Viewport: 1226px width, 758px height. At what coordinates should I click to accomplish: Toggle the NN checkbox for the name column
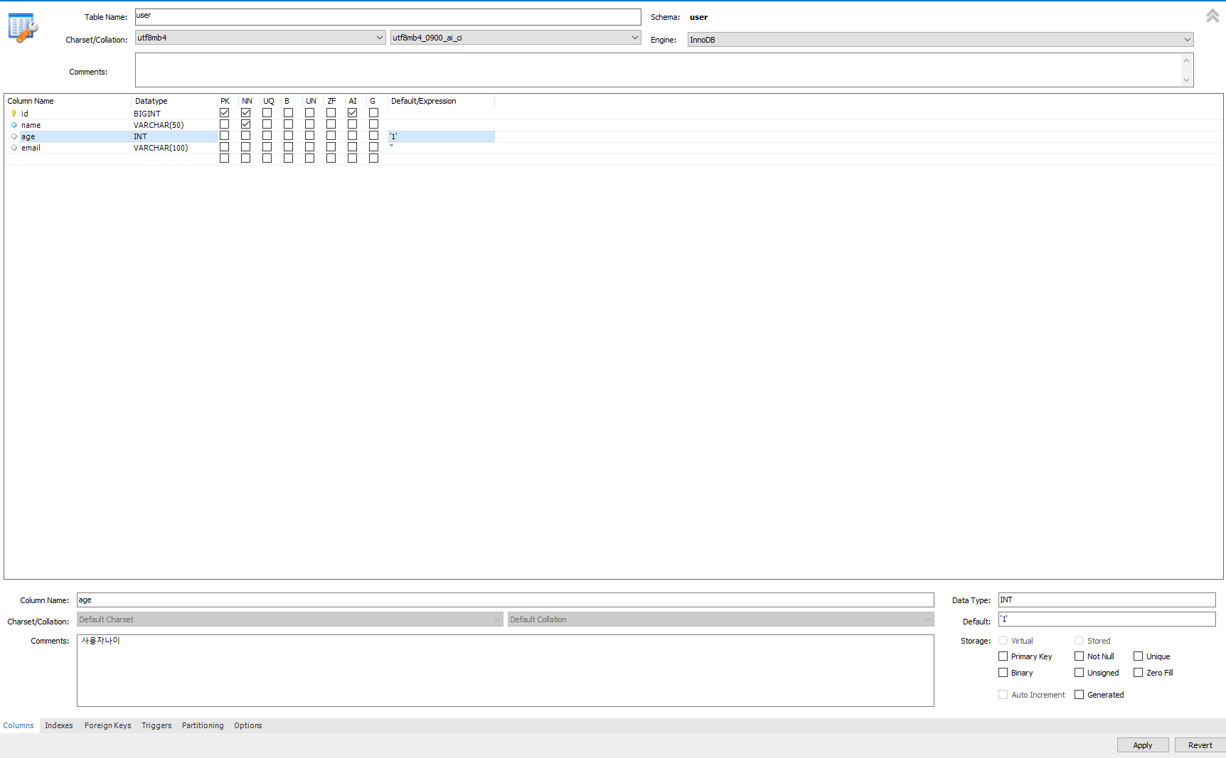pyautogui.click(x=246, y=124)
